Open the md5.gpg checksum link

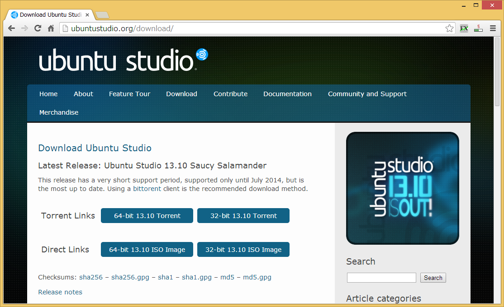pos(257,278)
